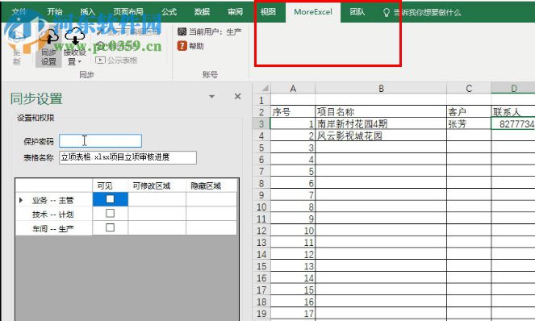
Task: Click the row indicator arrow beside 业务 -- 主管
Action: [x=21, y=200]
